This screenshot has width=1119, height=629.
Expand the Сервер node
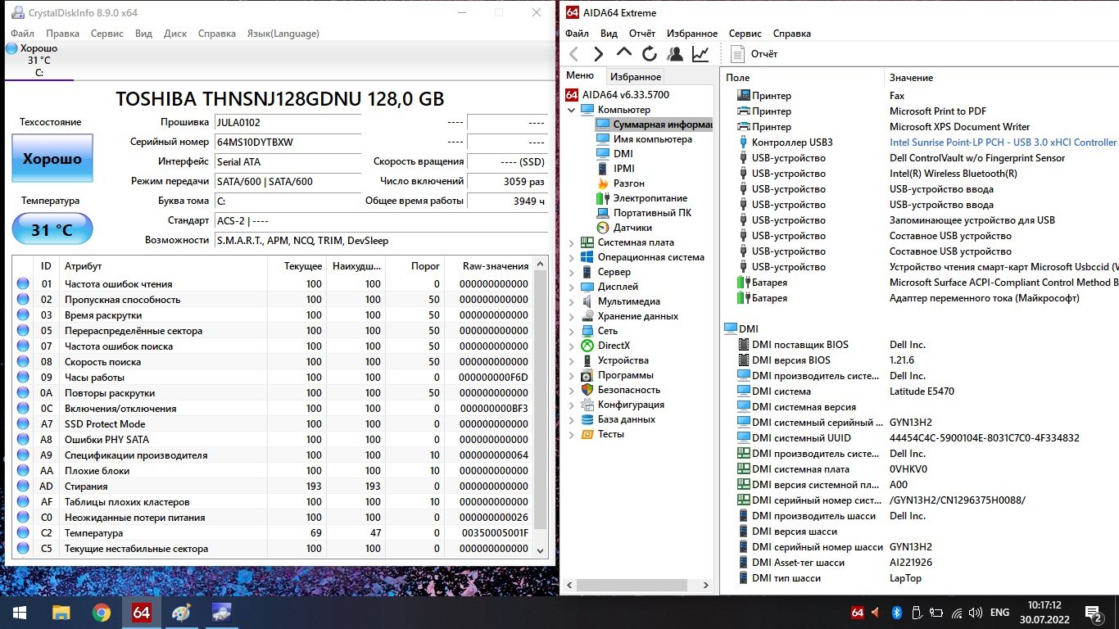coord(572,272)
